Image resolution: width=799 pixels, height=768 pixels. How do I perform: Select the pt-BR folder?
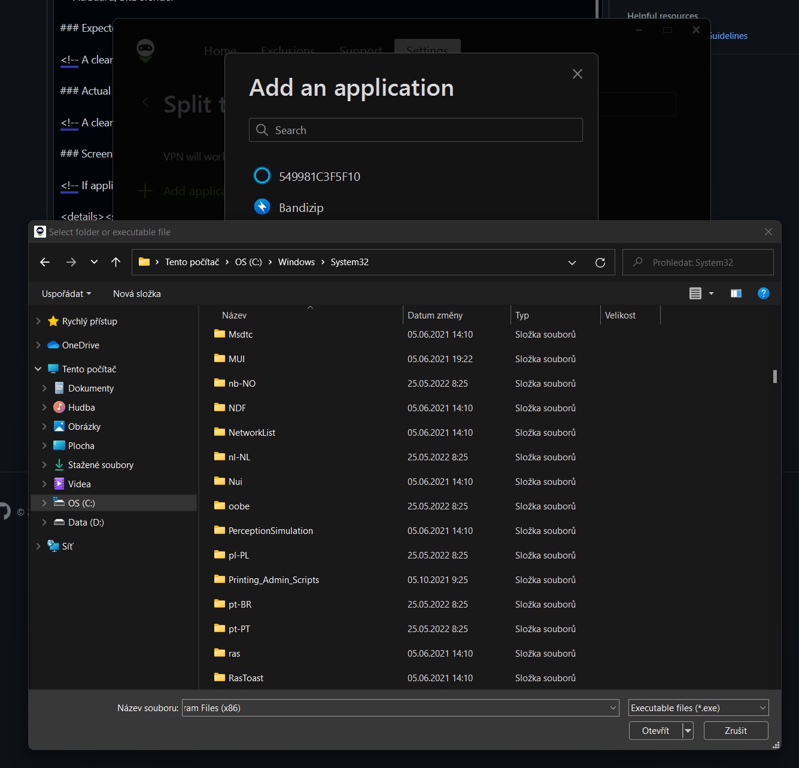[240, 604]
